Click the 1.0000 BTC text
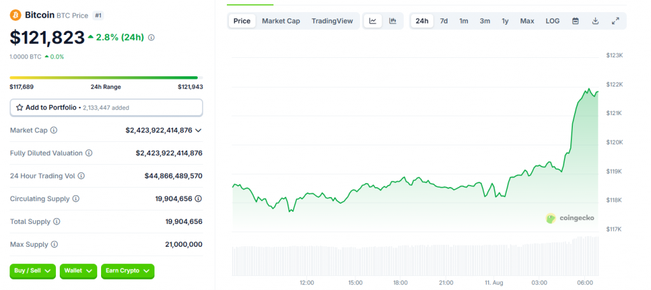The width and height of the screenshot is (651, 290). 25,57
